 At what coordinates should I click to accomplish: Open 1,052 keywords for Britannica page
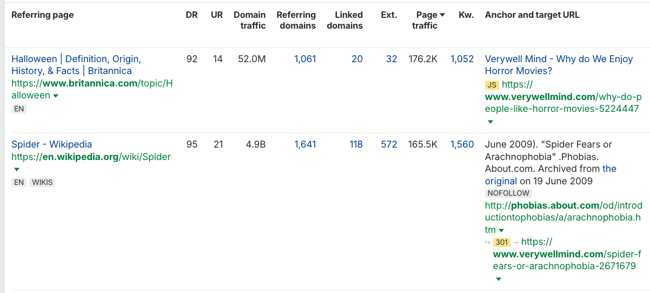pyautogui.click(x=462, y=59)
